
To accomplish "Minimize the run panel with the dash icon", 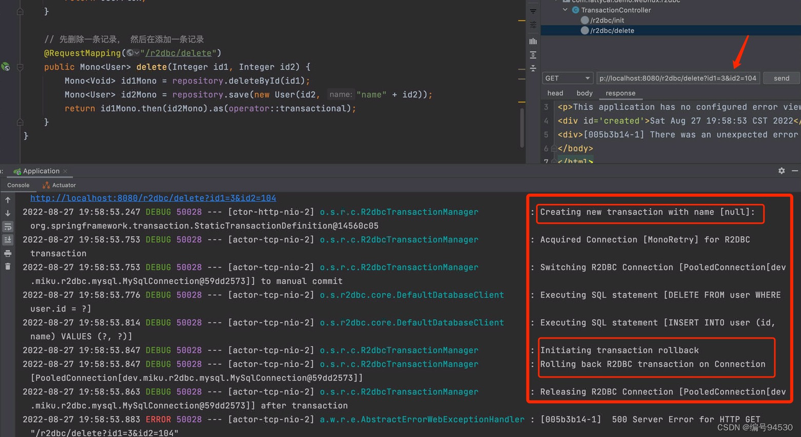I will 795,171.
